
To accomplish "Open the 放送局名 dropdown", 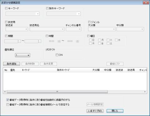I will point(47,29).
